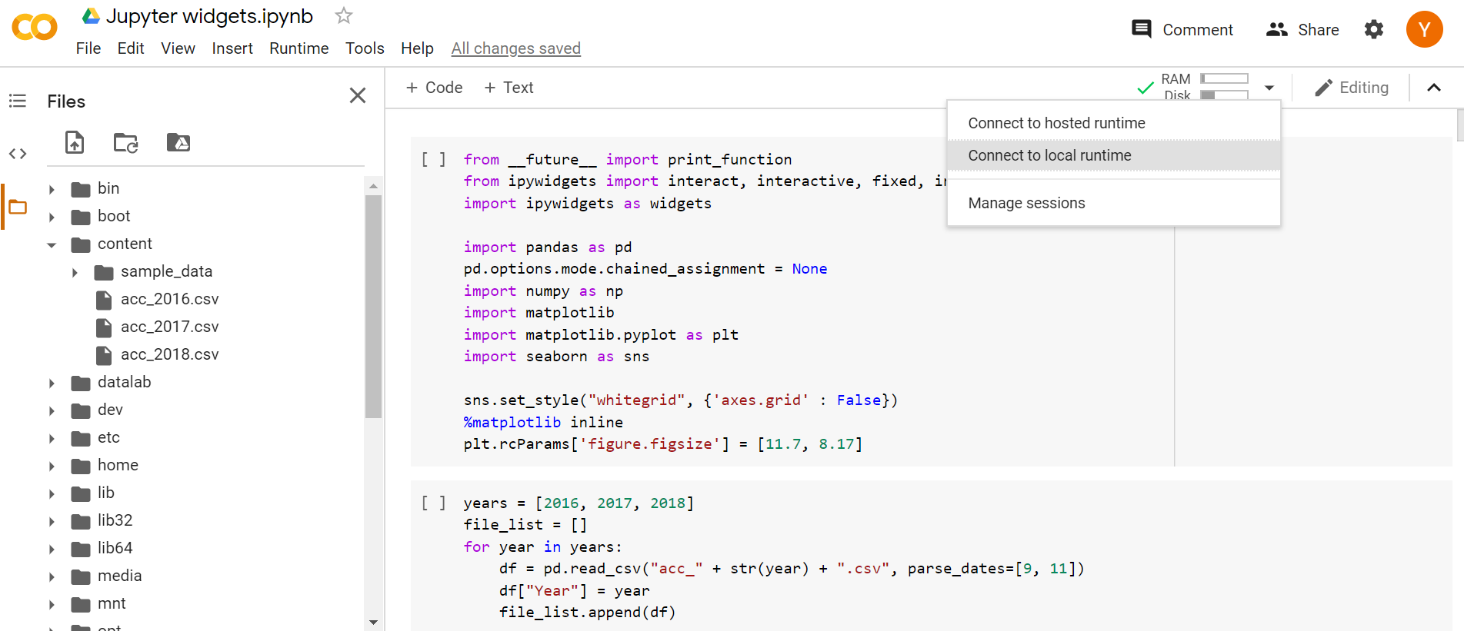Click the Editing pencil icon
The width and height of the screenshot is (1464, 631).
click(1323, 88)
